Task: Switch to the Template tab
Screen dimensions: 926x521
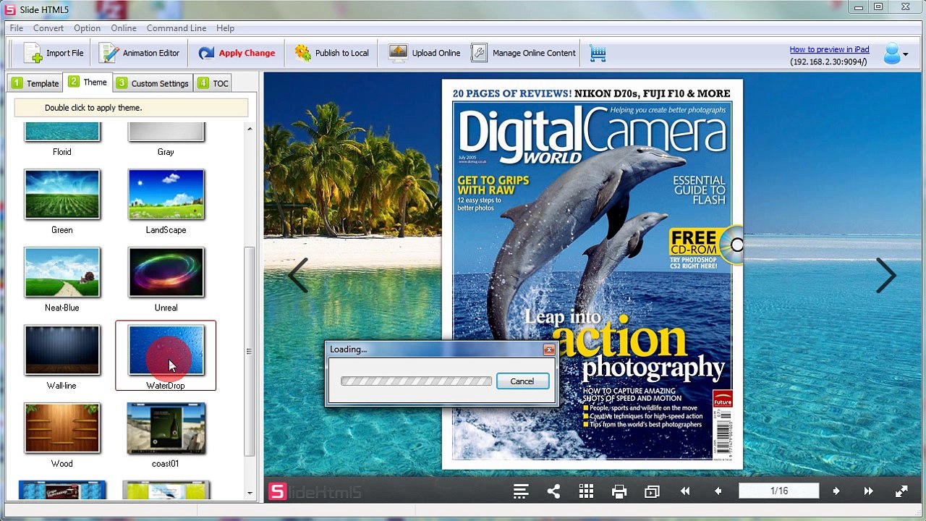Action: 35,83
